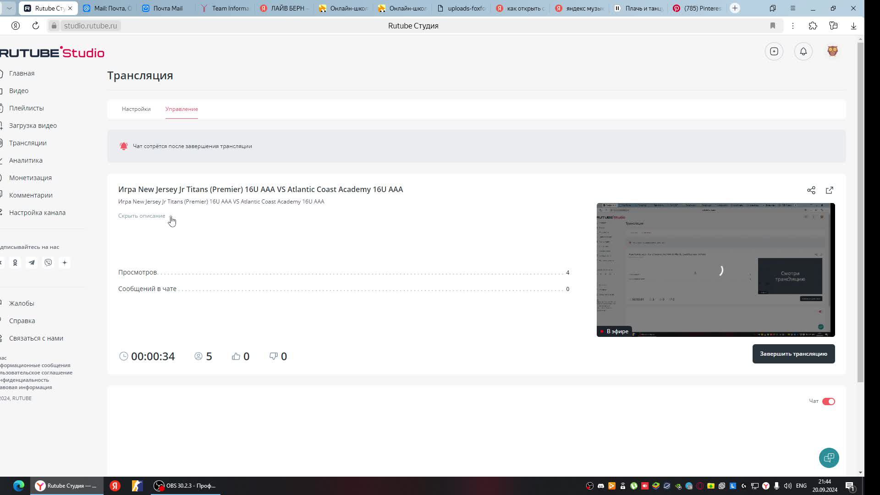Screen dimensions: 880x495
Task: Open Монетизация in the sidebar
Action: pos(30,178)
